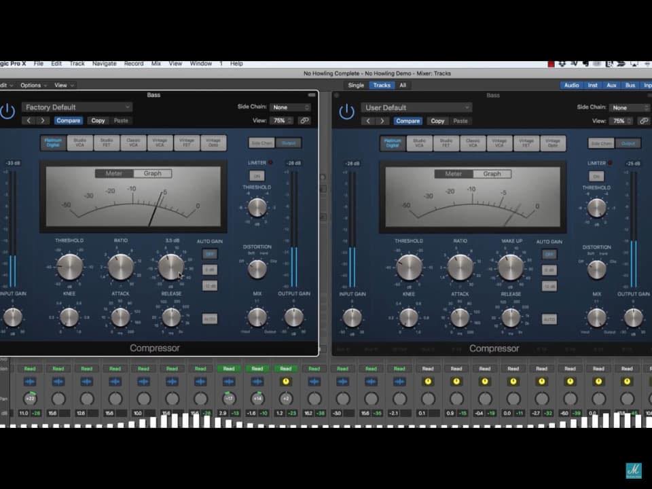
Task: Switch to Meter tab in User Default compressor
Action: pos(453,174)
